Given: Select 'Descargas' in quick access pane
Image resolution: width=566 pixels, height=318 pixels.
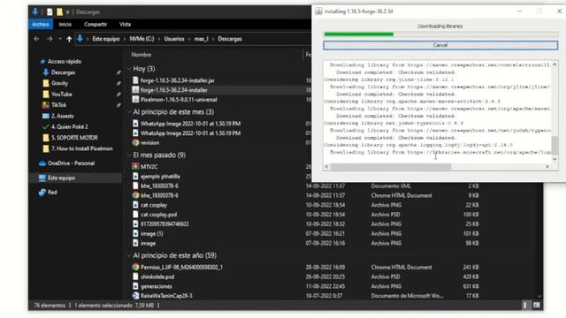Looking at the screenshot, I should (63, 72).
